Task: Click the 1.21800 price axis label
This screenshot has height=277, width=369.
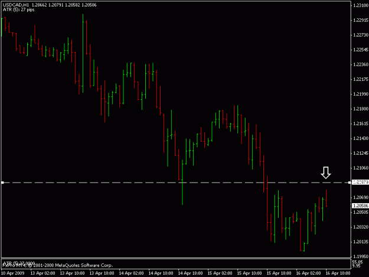Action: click(x=361, y=109)
